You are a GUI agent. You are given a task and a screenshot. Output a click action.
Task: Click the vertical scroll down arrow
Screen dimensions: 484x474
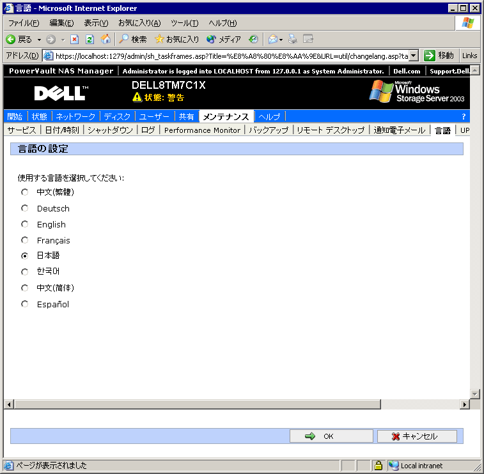[474, 394]
